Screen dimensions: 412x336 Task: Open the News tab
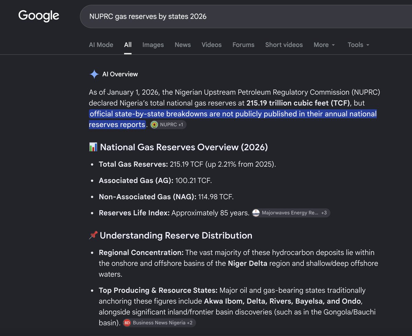(183, 45)
